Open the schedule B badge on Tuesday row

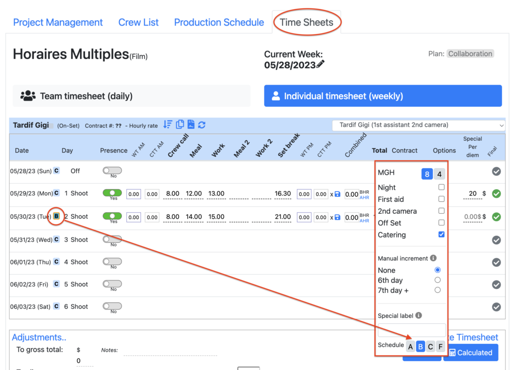click(x=56, y=217)
